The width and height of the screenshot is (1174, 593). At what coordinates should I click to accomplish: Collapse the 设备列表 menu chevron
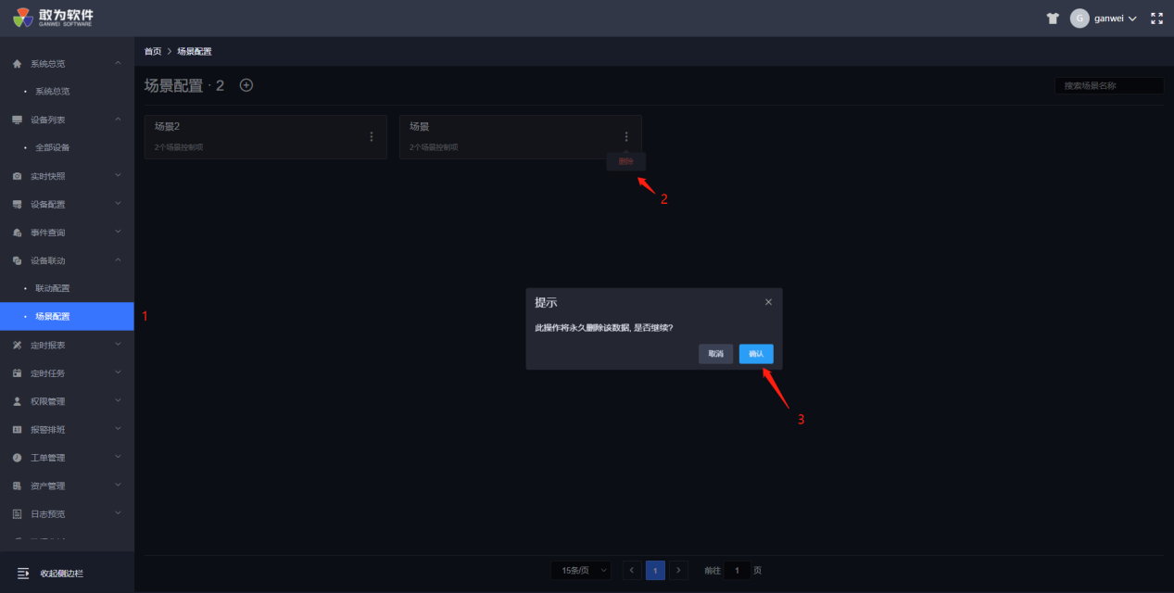click(118, 120)
